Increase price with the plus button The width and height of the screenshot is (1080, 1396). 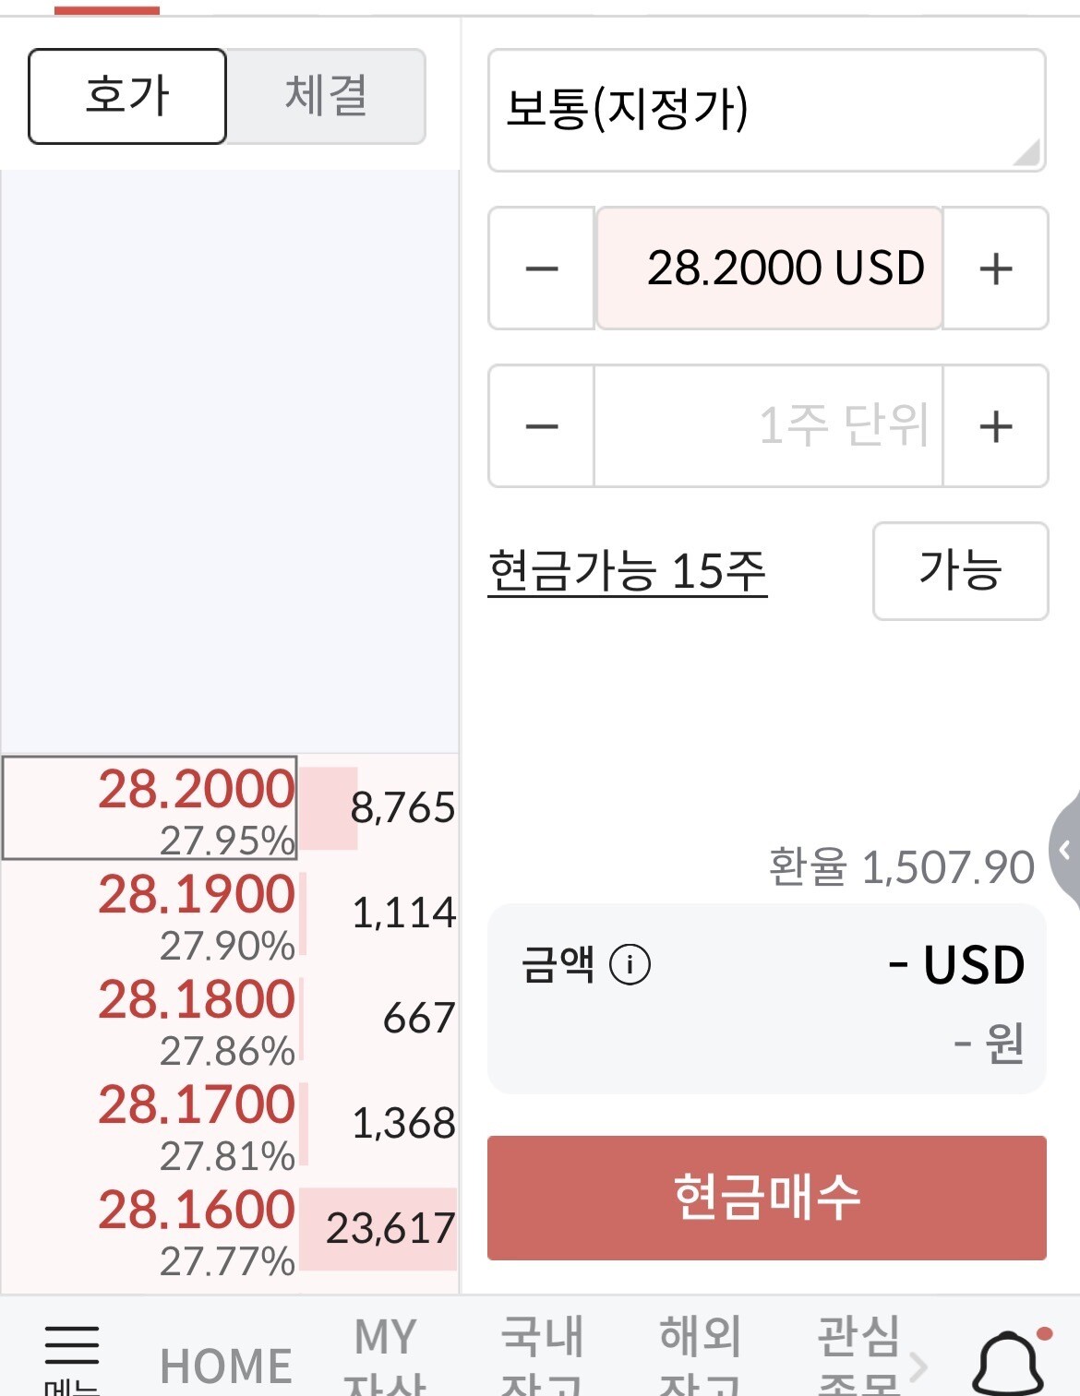point(995,268)
